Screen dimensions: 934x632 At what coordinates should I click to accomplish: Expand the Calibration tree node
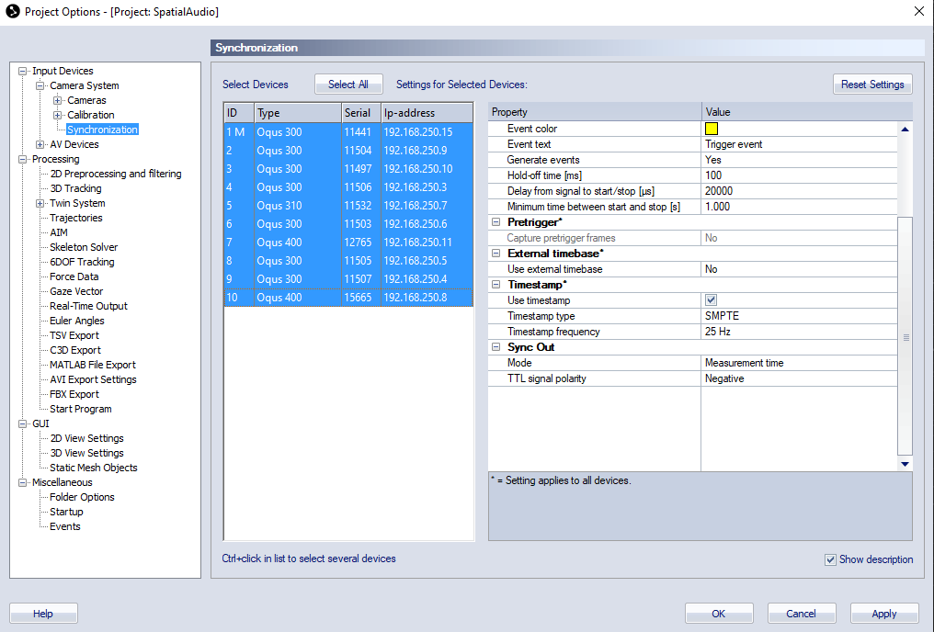pos(57,115)
